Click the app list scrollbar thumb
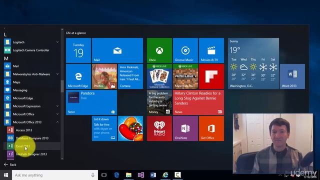 click(62, 86)
